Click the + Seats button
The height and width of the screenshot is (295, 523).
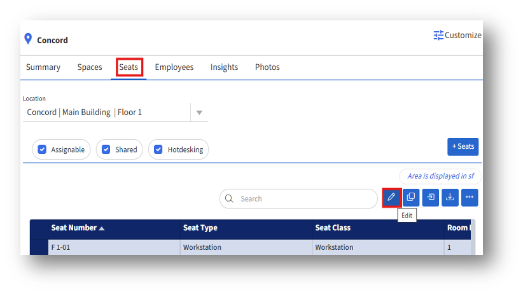pos(463,146)
